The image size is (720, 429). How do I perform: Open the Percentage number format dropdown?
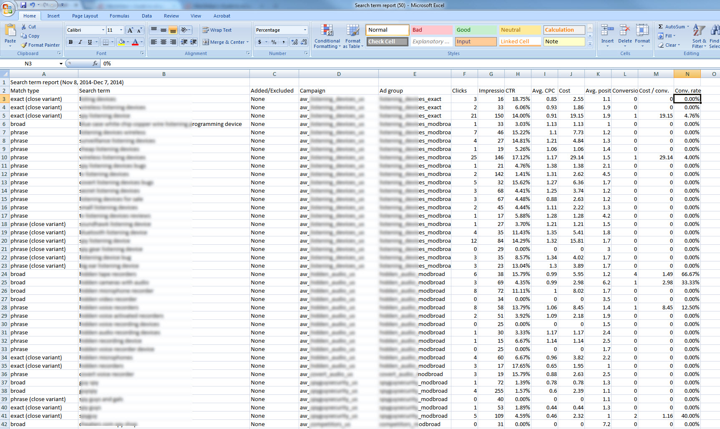point(305,30)
